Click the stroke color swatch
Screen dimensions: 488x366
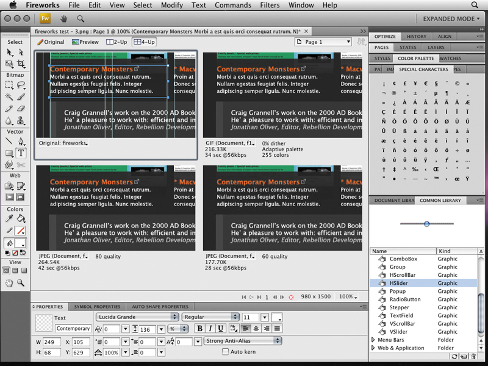(21, 231)
